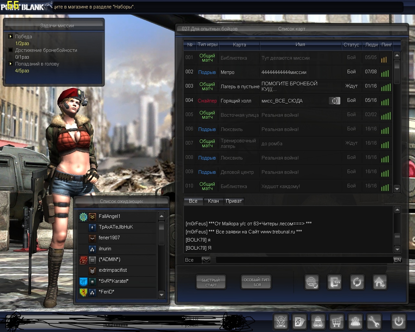
Task: Click the room list scroll-down arrow
Action: (x=397, y=188)
